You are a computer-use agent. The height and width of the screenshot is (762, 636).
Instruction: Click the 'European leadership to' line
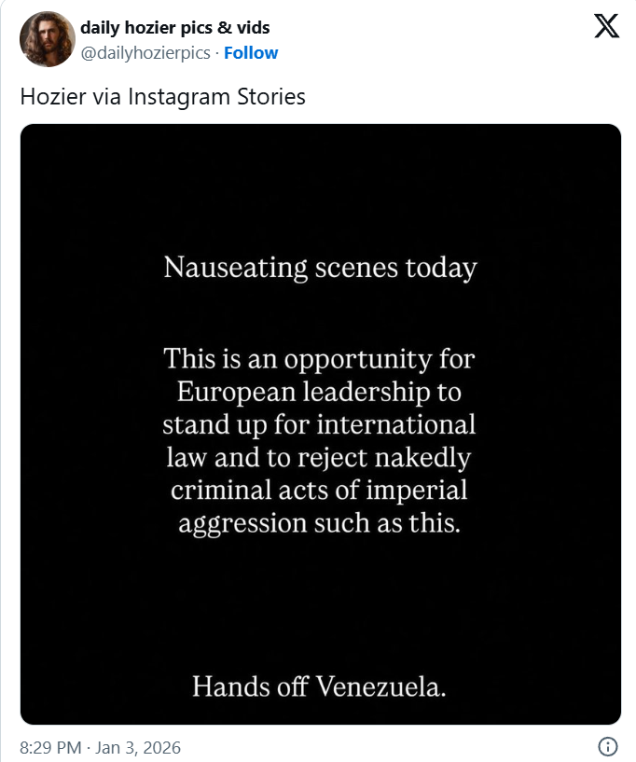(320, 391)
